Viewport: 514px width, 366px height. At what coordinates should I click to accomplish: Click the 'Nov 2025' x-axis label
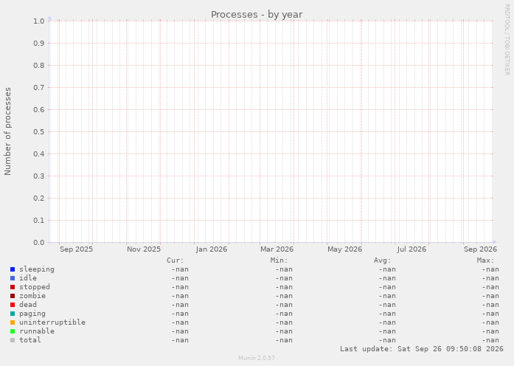coord(144,249)
